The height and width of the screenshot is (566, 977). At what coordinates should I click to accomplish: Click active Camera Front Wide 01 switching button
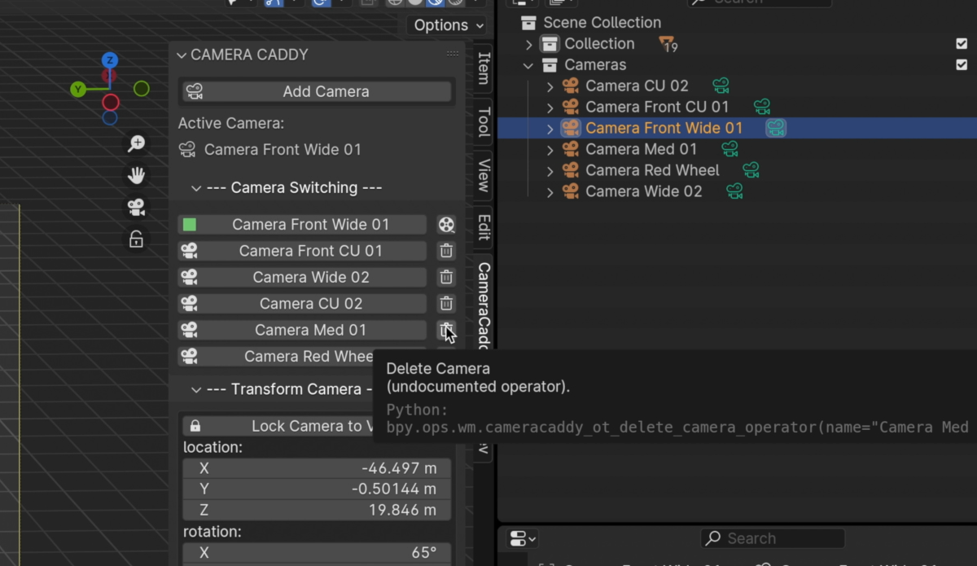tap(302, 225)
